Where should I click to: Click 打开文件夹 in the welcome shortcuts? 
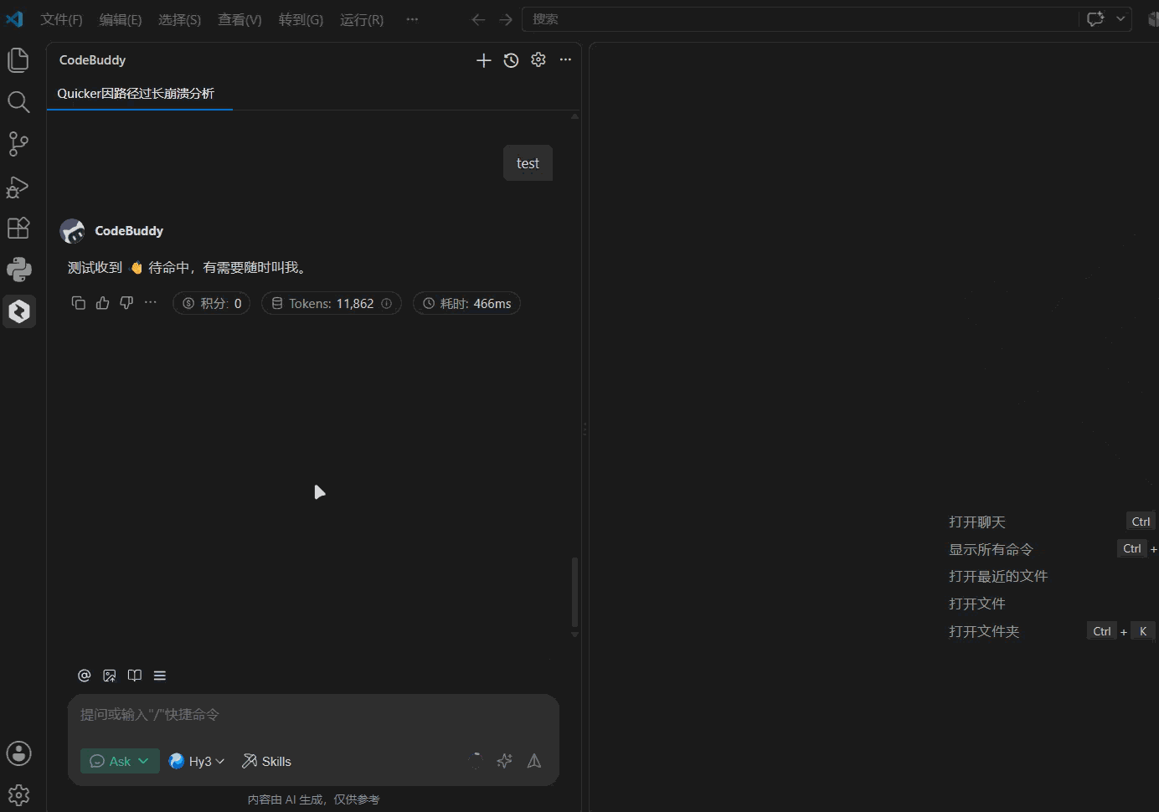(984, 631)
